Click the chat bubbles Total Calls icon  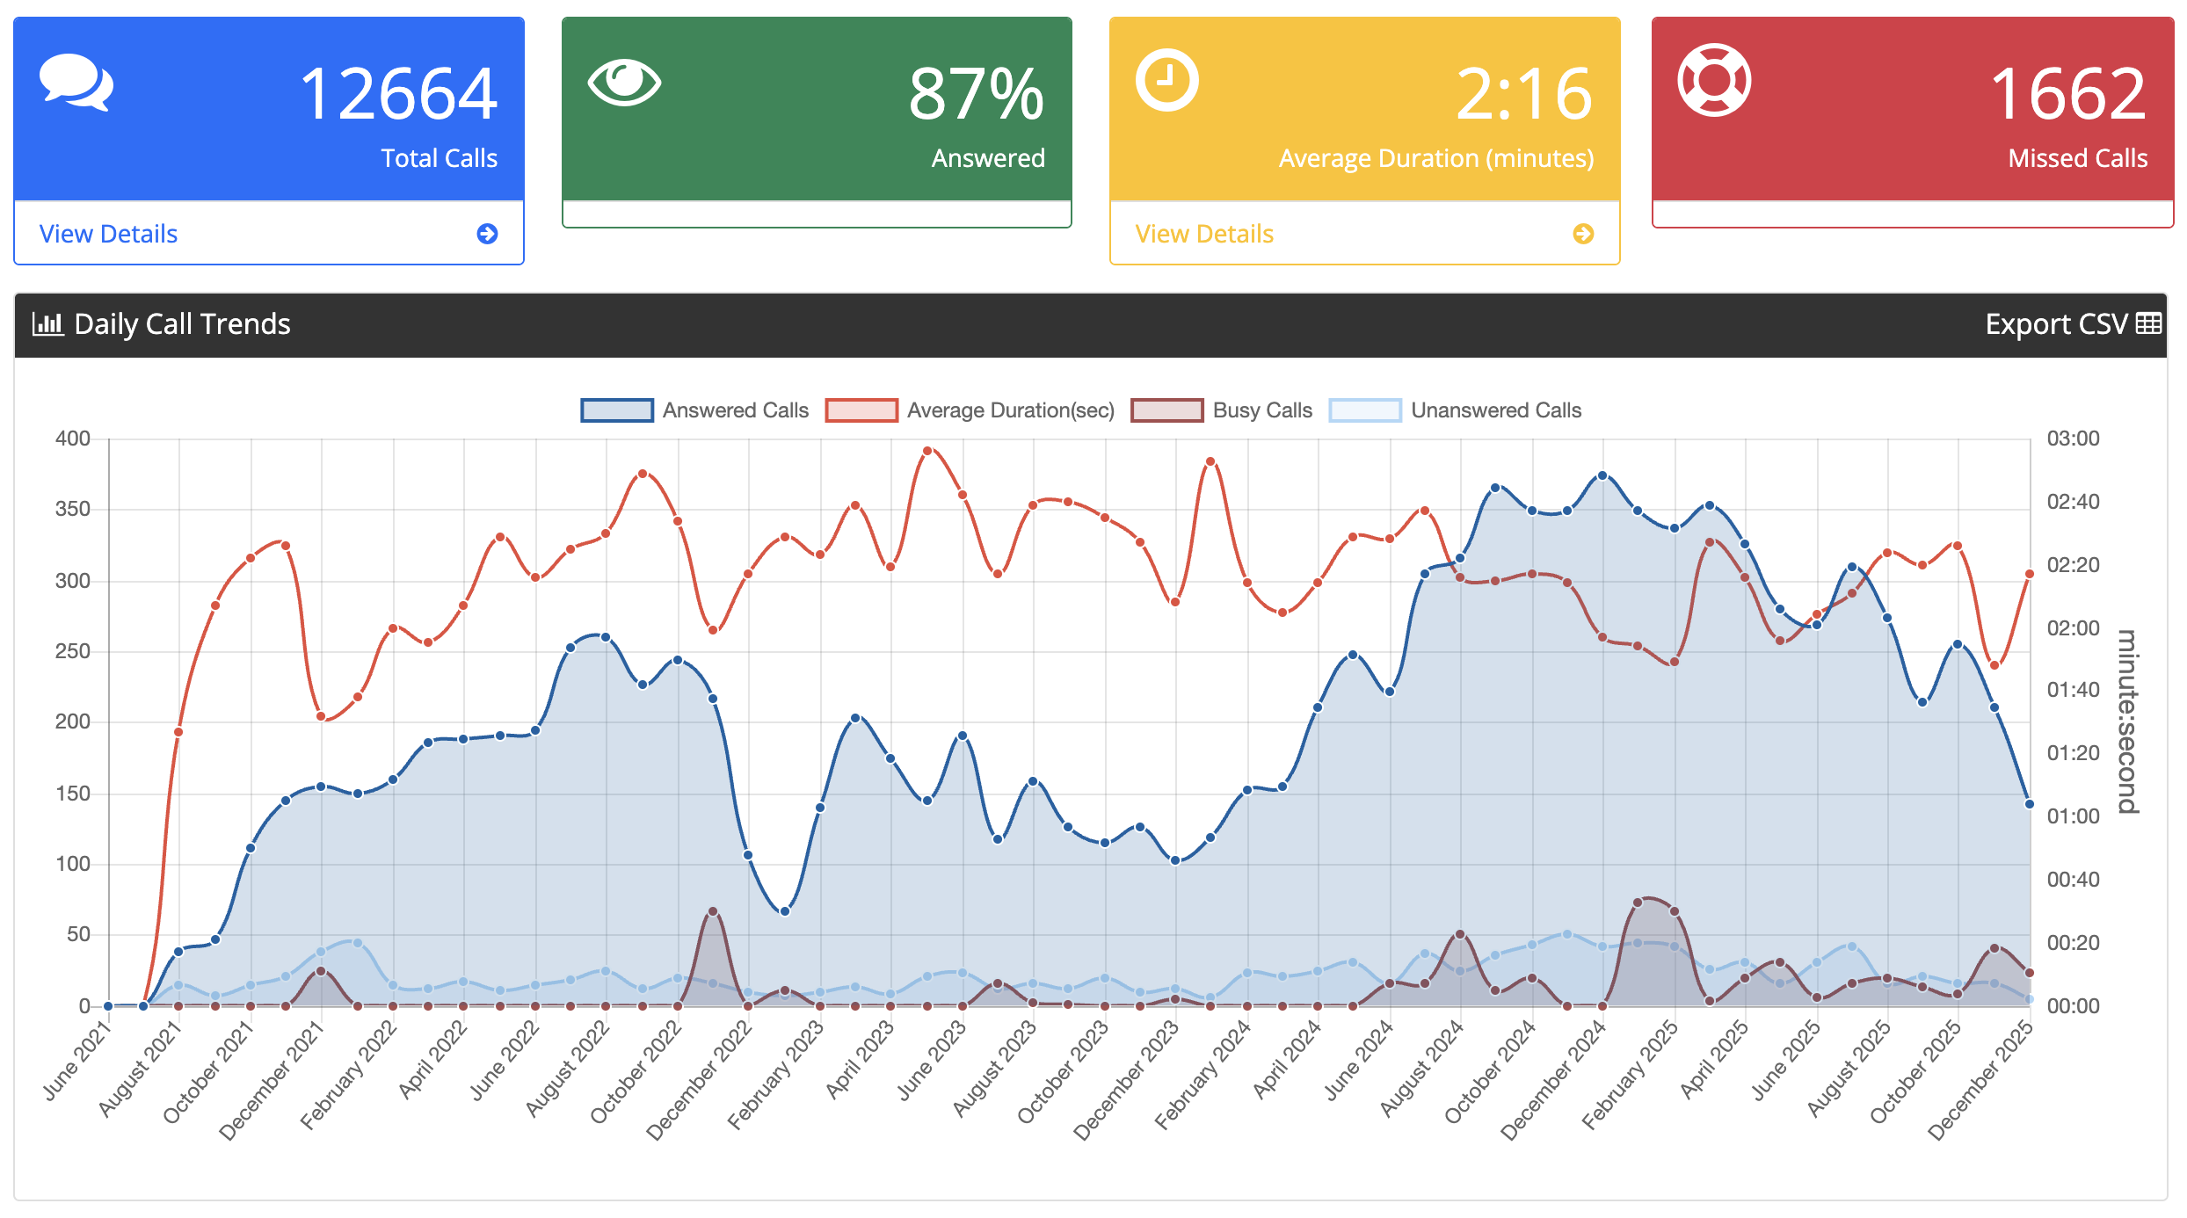[x=76, y=83]
